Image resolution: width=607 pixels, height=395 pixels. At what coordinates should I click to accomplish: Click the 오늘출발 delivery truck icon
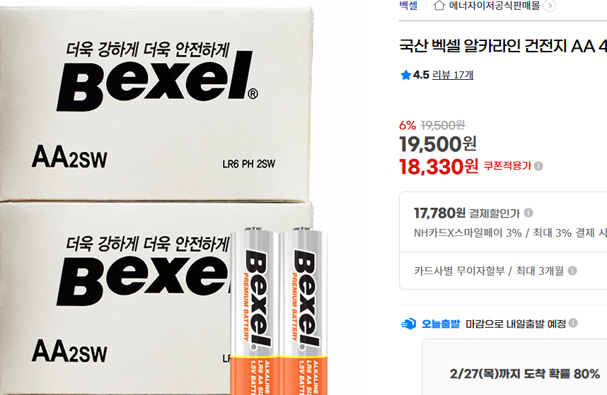pyautogui.click(x=408, y=324)
